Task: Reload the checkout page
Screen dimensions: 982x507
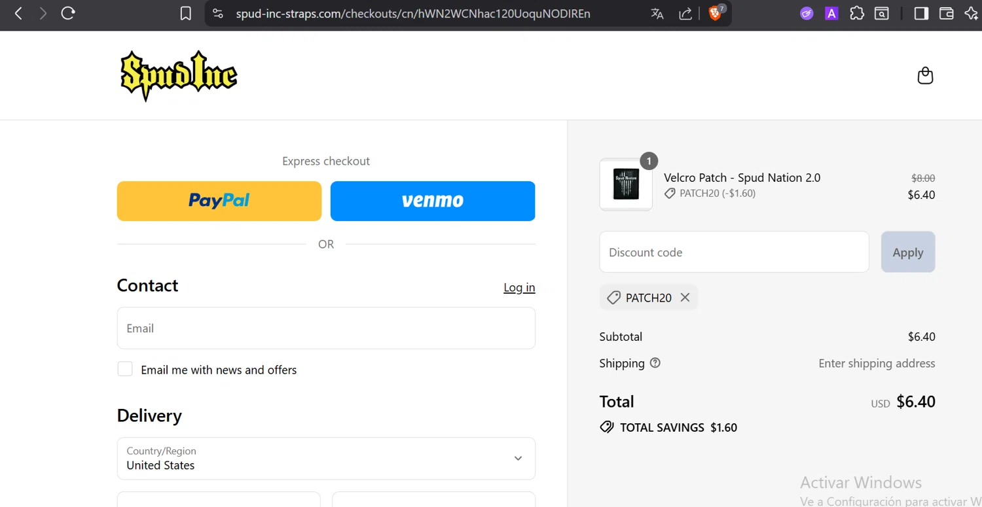Action: (x=68, y=13)
